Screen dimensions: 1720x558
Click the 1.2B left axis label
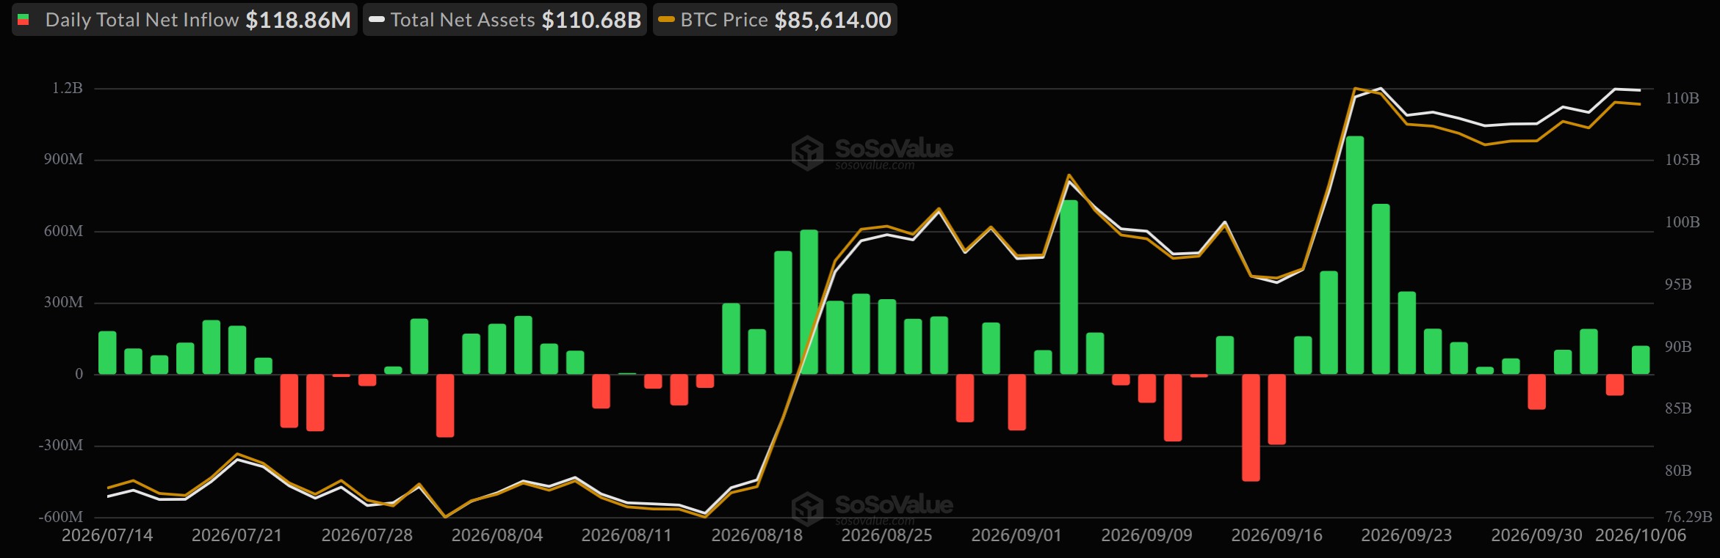[x=68, y=88]
